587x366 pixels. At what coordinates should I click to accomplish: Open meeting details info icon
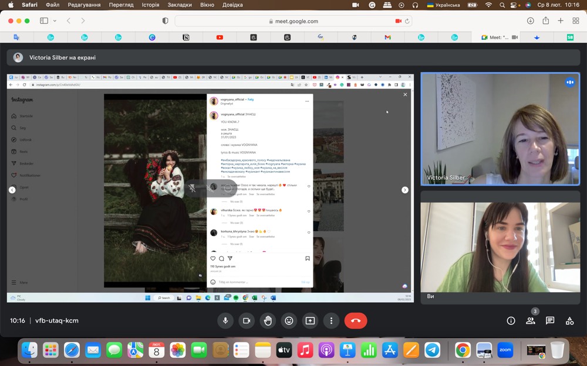click(x=511, y=320)
